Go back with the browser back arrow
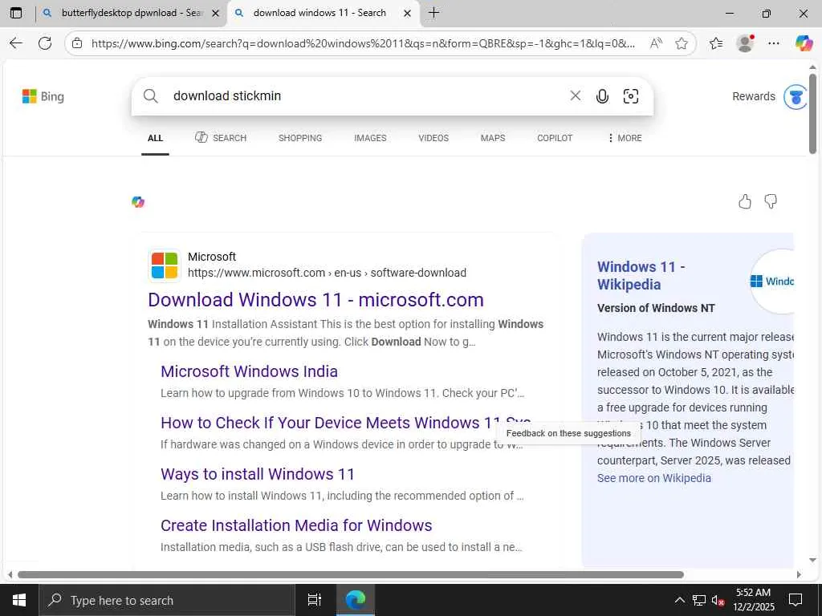Screen dimensions: 822x616 pos(16,43)
